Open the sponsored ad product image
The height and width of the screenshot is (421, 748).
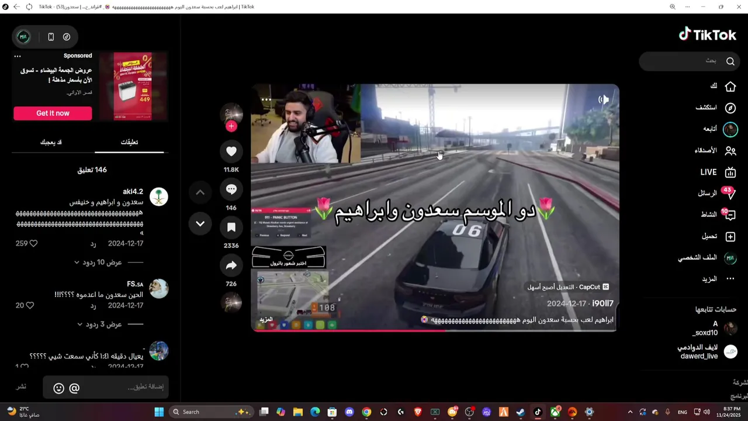click(133, 86)
